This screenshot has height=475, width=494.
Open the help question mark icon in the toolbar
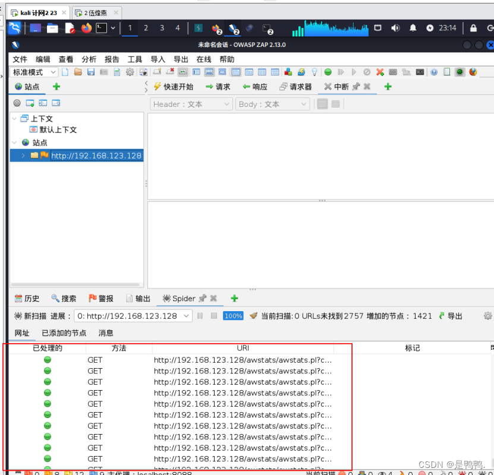coord(434,72)
